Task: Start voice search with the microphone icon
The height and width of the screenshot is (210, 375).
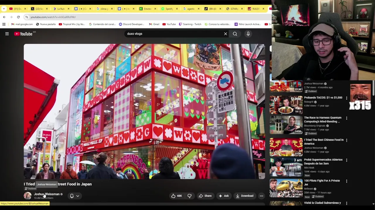Action: 248,34
